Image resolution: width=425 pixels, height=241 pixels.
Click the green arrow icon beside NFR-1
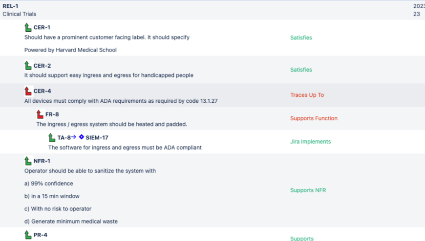click(x=28, y=161)
